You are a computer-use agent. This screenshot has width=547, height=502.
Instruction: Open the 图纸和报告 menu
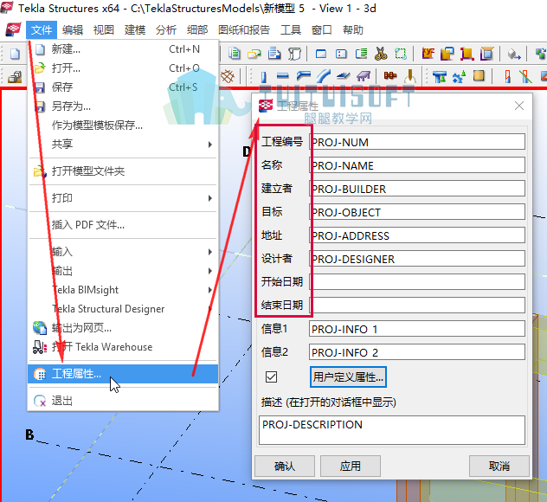point(244,30)
